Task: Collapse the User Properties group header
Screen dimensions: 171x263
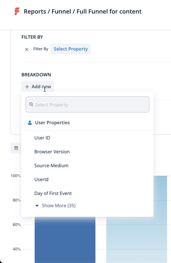Action: (87, 123)
